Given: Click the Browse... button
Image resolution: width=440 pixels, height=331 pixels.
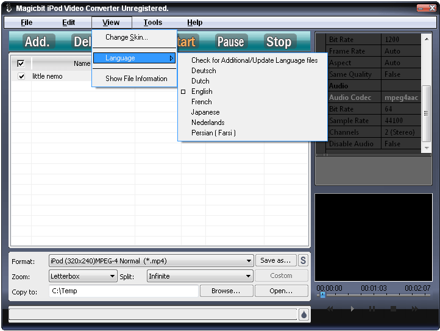Looking at the screenshot, I should pos(226,291).
